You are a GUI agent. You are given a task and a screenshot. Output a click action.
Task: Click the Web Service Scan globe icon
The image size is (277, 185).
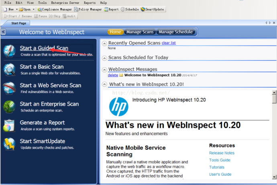(9, 88)
